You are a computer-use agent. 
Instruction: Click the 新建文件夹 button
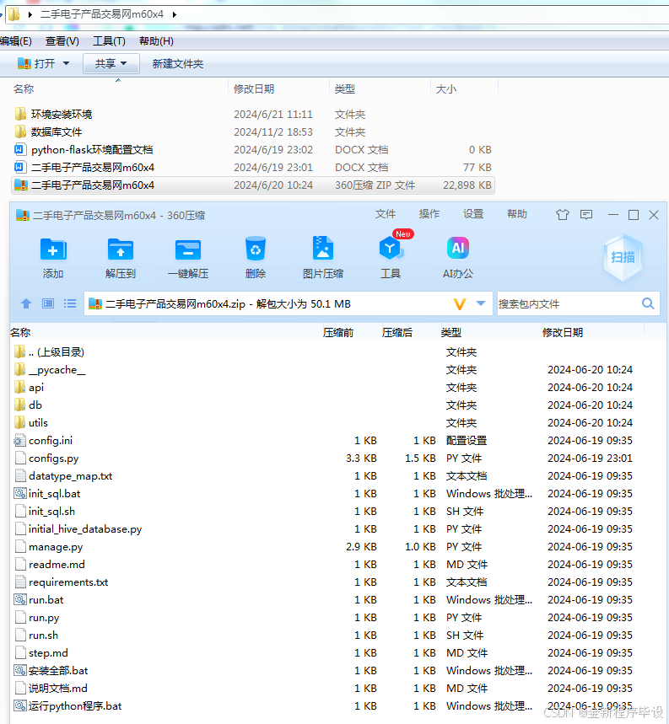178,64
